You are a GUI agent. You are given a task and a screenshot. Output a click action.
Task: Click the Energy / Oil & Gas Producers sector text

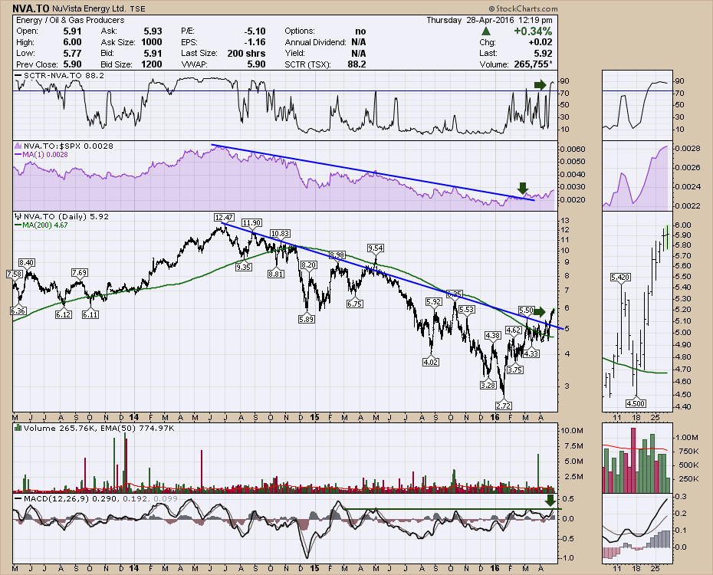click(70, 20)
